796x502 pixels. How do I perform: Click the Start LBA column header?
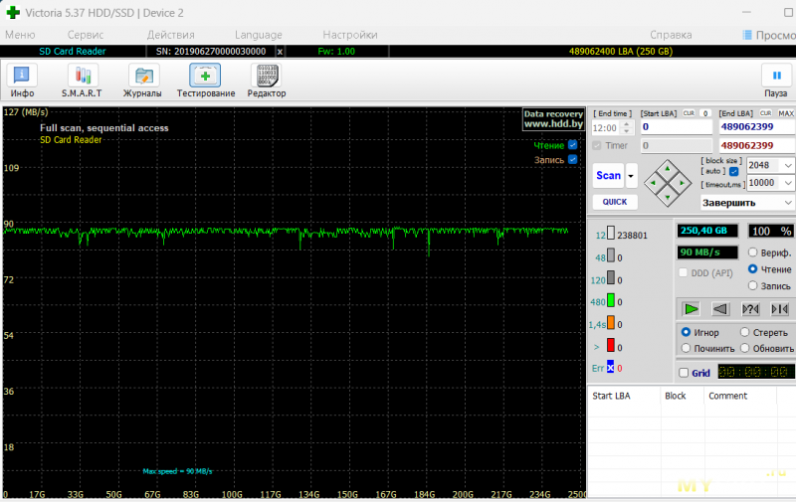pos(624,396)
